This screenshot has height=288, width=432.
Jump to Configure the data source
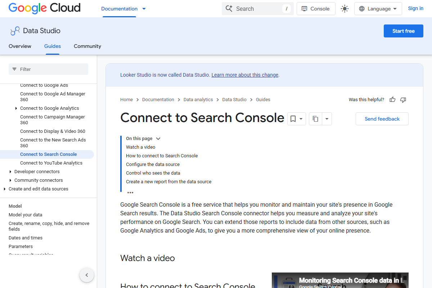coord(153,165)
